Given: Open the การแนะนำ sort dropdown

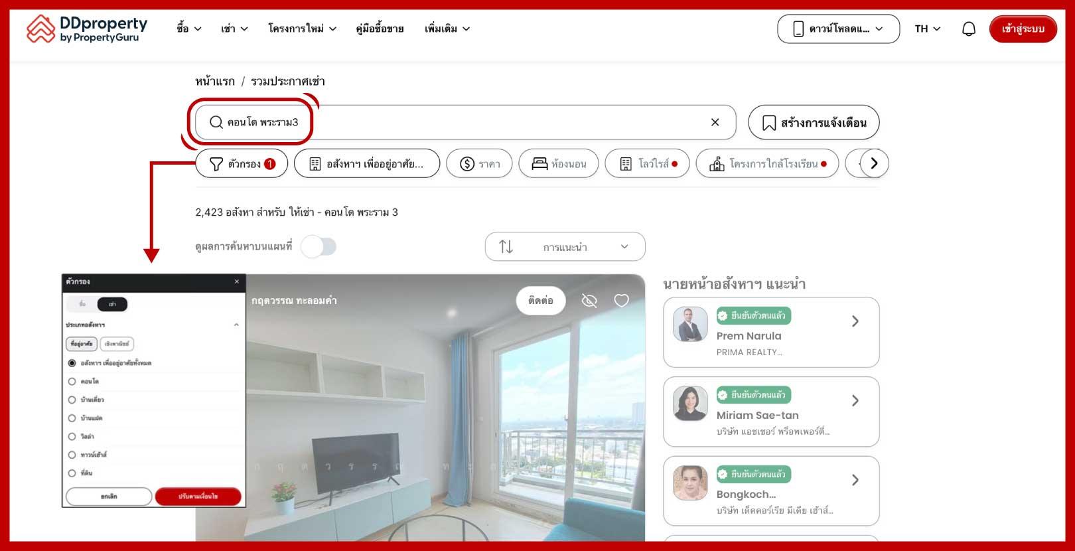Looking at the screenshot, I should click(x=565, y=247).
